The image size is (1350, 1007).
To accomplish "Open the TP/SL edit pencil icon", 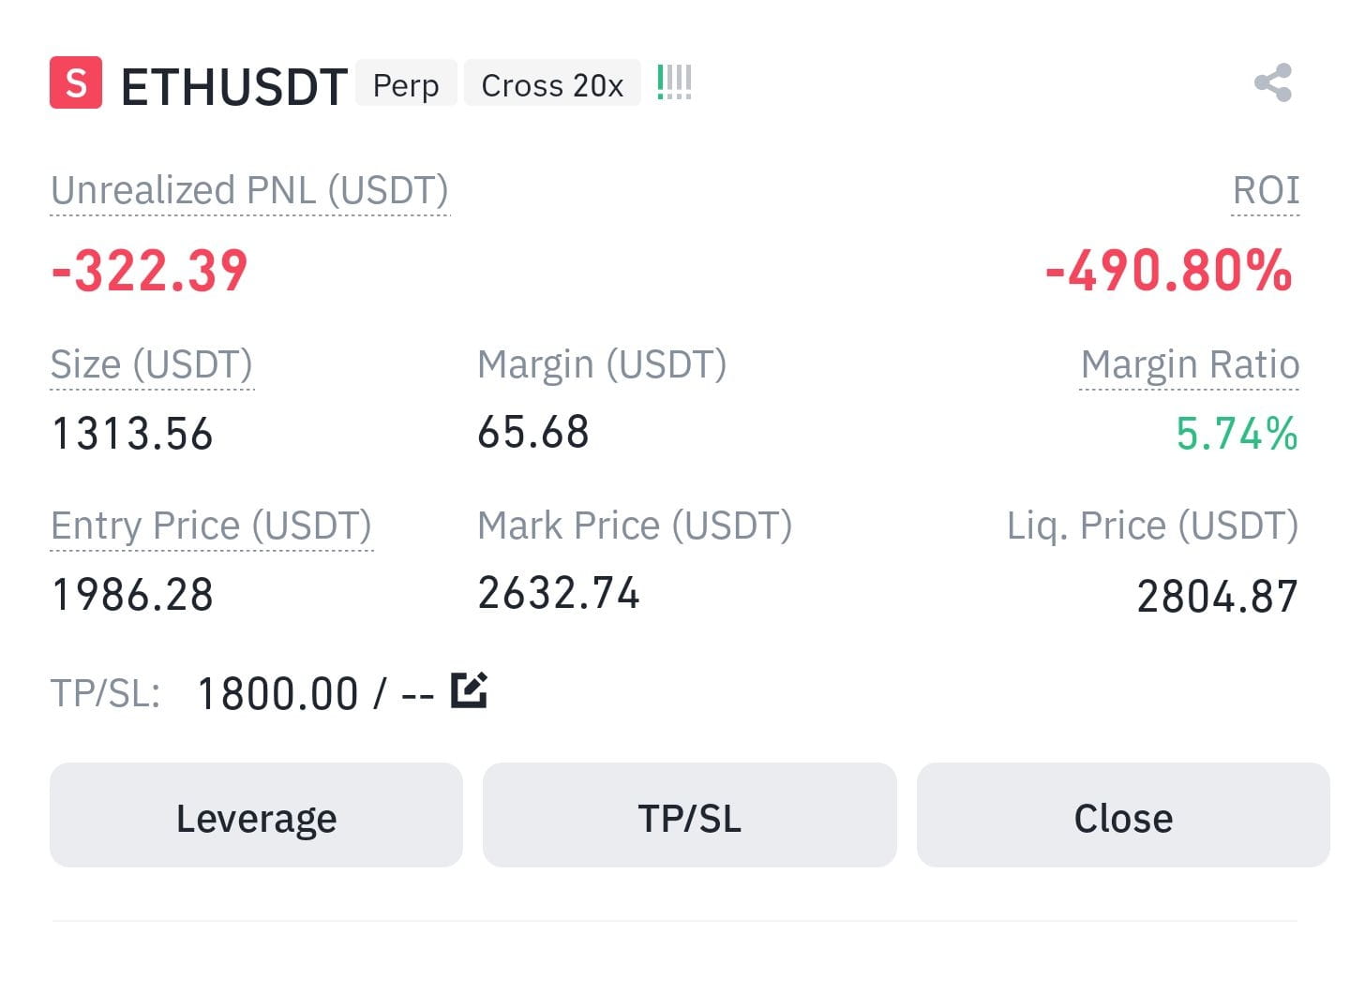I will [469, 689].
